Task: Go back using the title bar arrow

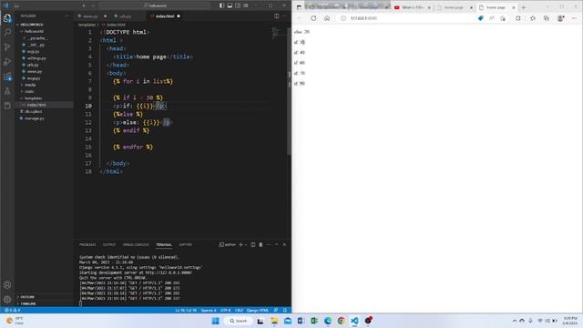Action: coord(84,5)
